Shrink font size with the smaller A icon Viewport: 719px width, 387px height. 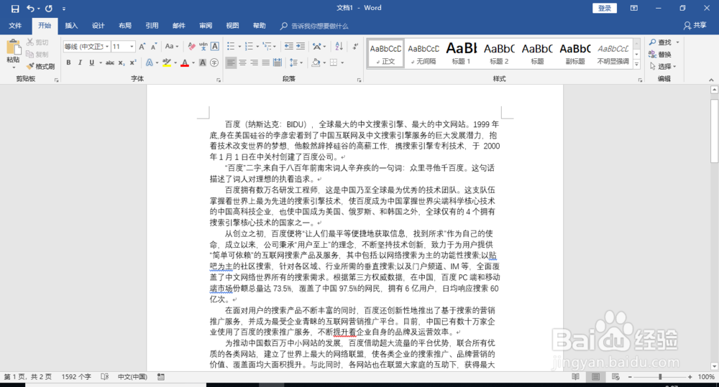(x=154, y=46)
